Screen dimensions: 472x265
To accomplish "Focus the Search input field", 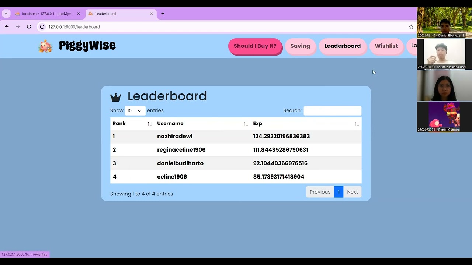I will [332, 110].
